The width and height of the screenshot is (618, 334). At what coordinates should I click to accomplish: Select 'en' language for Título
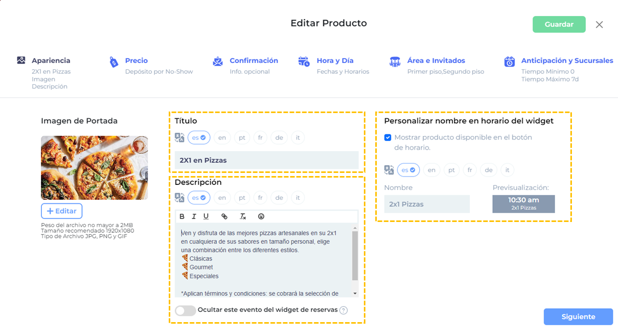(222, 137)
